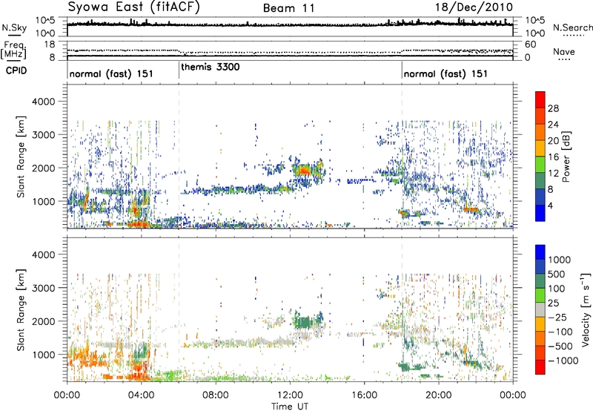Click the green velocity patch near 13:00 at 2000 km

pyautogui.click(x=302, y=323)
